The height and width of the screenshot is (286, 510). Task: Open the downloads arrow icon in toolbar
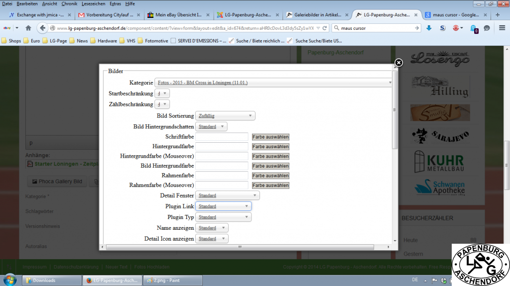(x=429, y=28)
